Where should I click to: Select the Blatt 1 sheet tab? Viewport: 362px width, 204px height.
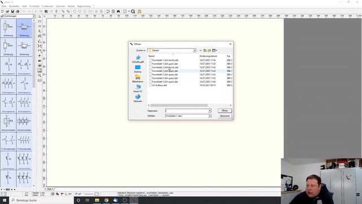(50, 189)
